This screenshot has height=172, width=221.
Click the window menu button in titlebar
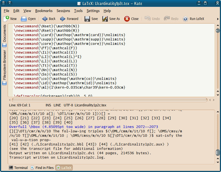[3, 3]
